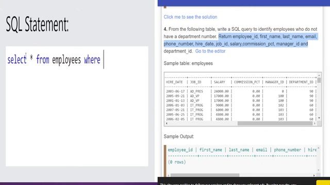Follow the 'Go to the editor' link
The width and height of the screenshot is (330, 185).
point(210,51)
